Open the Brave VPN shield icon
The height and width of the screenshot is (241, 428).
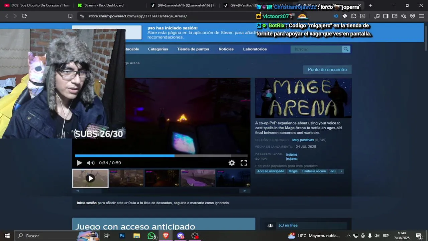(x=412, y=16)
